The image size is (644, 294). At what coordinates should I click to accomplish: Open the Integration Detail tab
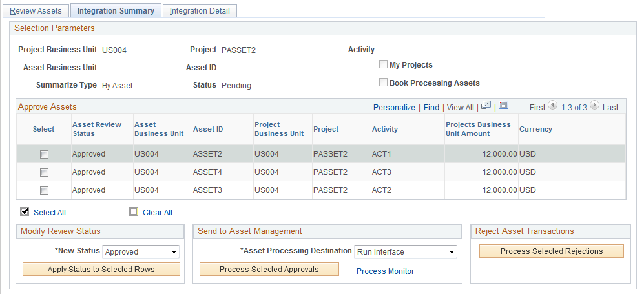[x=200, y=11]
